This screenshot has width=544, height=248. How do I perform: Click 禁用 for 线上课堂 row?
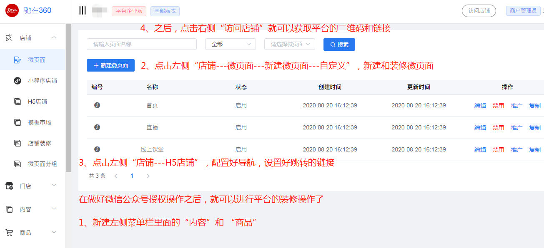click(x=498, y=150)
